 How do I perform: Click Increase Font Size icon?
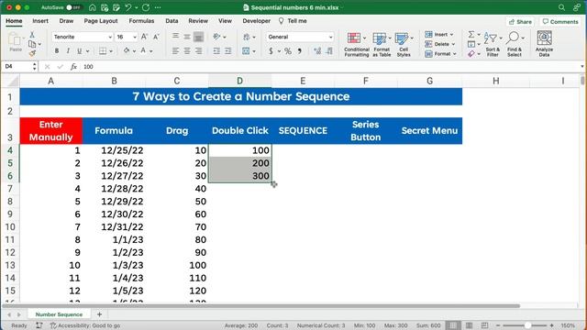145,37
